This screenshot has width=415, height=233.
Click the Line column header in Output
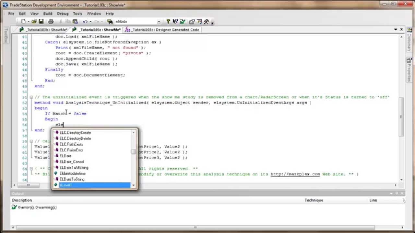pos(373,200)
